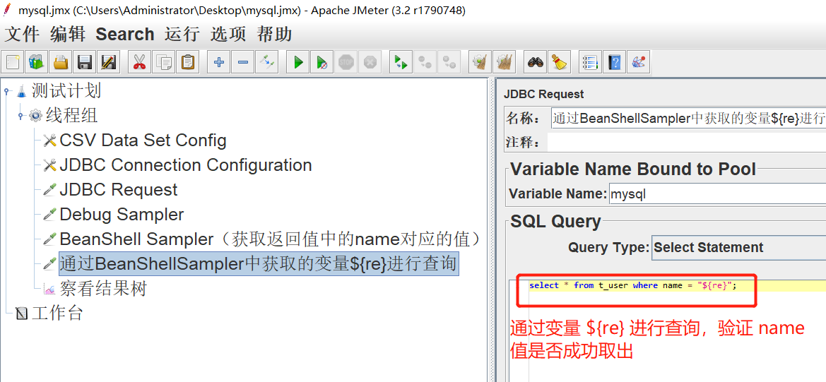Open the 选项 menu
The height and width of the screenshot is (382, 826).
(x=228, y=35)
